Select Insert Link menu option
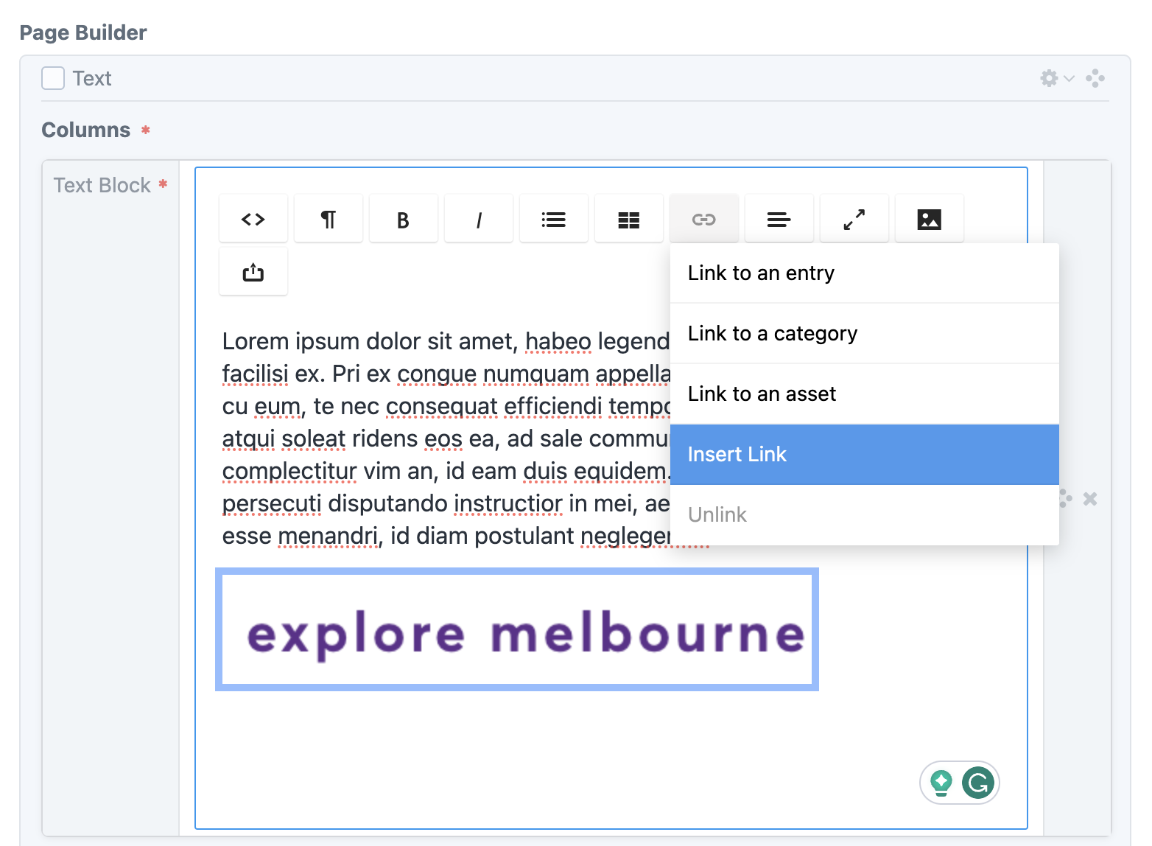The height and width of the screenshot is (846, 1152). pyautogui.click(x=865, y=455)
